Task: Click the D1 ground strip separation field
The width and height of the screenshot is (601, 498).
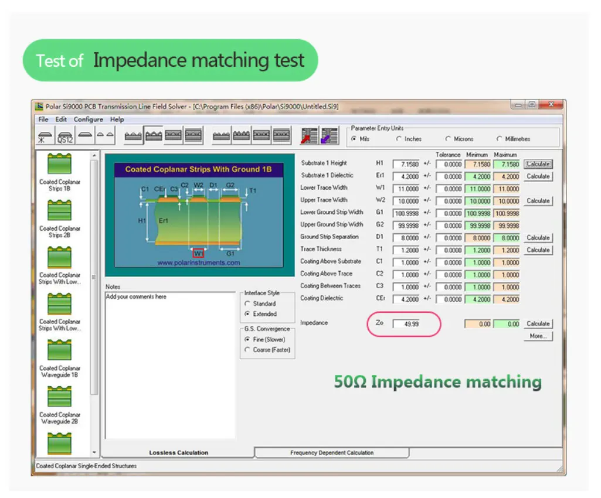Action: click(x=406, y=238)
